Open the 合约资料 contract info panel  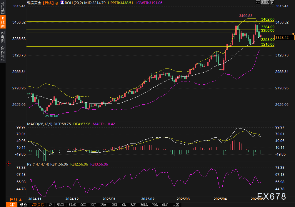point(3,54)
